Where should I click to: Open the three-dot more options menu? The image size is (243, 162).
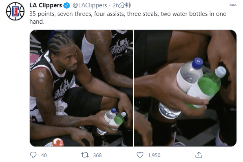click(x=233, y=5)
